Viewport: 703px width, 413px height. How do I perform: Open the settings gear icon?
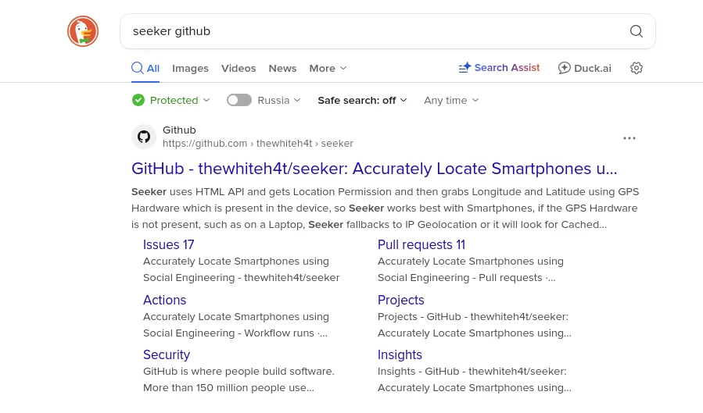click(x=636, y=68)
